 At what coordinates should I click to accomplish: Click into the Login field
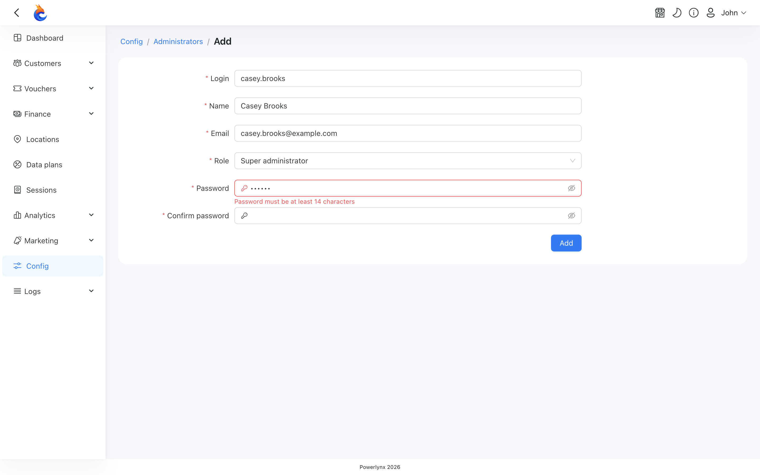[x=408, y=78]
